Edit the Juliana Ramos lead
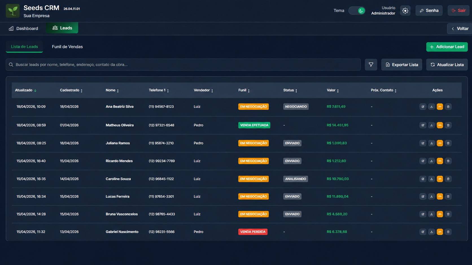This screenshot has height=265, width=472. 423,143
